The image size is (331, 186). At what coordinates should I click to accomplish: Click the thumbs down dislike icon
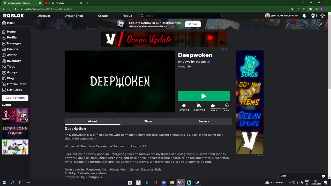[227, 105]
